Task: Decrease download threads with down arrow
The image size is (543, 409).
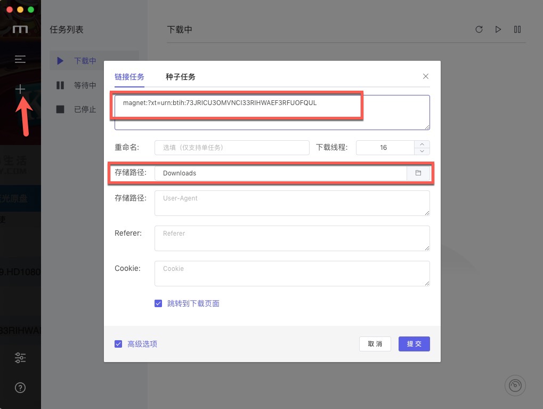Action: [x=422, y=151]
